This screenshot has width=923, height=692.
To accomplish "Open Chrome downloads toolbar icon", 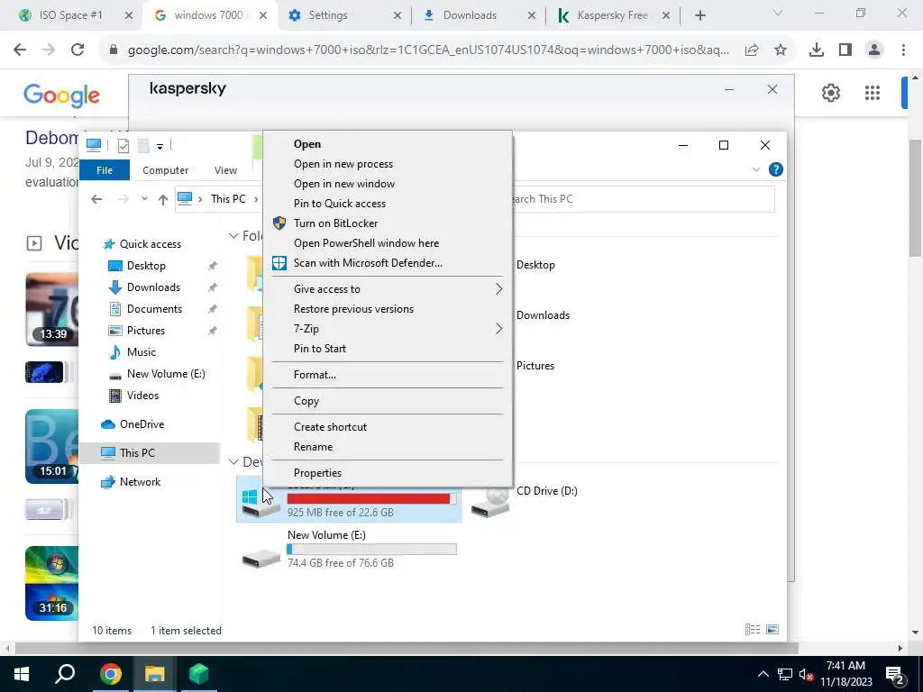I will tap(817, 50).
